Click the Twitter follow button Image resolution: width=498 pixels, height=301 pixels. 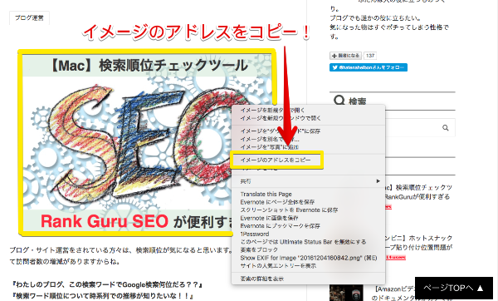[x=368, y=67]
